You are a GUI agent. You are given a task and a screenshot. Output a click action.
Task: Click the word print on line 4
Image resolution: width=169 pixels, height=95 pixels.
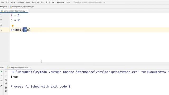pos(15,30)
